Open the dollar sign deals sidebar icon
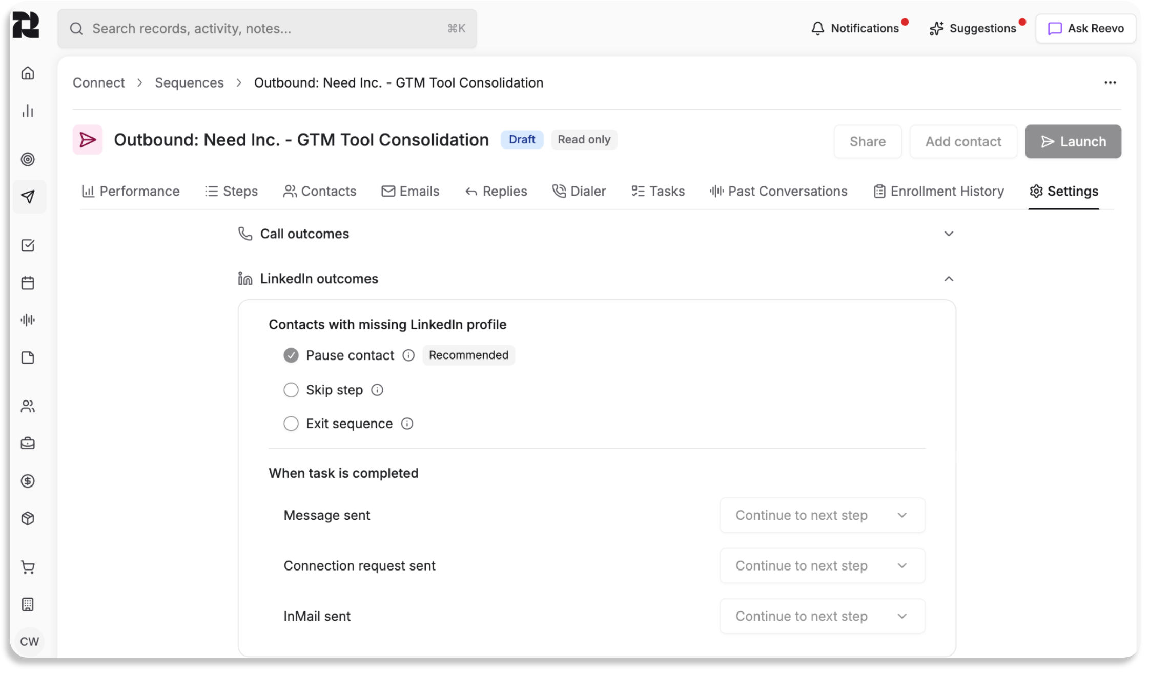 [28, 481]
